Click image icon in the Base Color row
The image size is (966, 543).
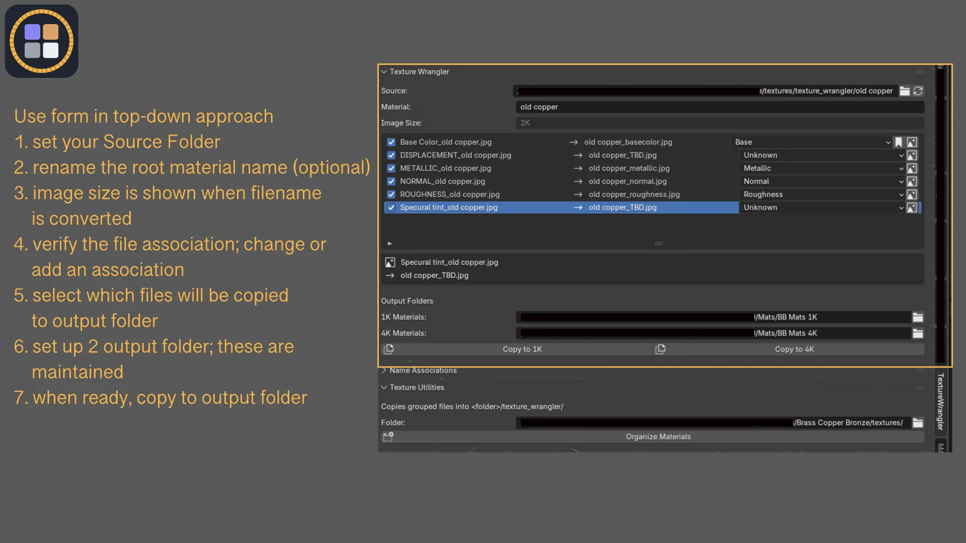[912, 142]
